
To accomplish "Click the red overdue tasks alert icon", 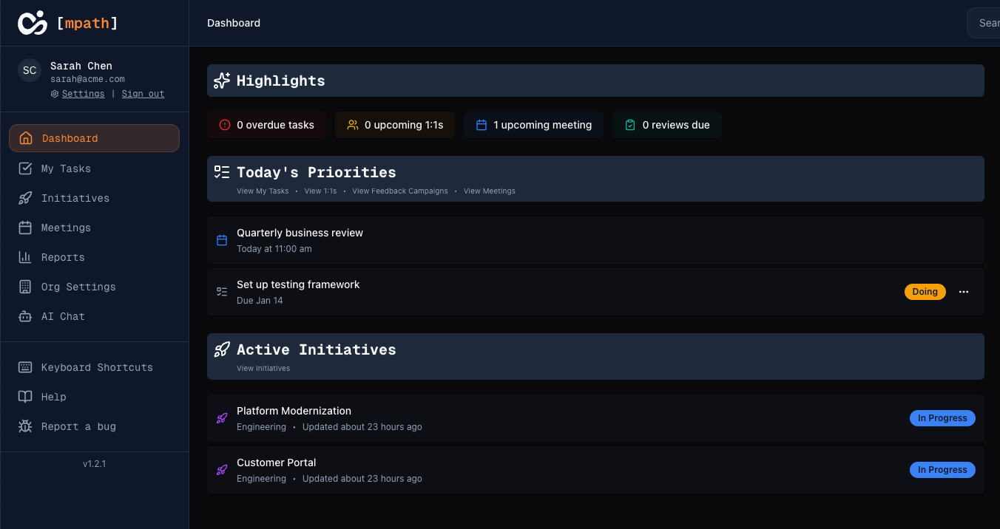I will [x=225, y=125].
